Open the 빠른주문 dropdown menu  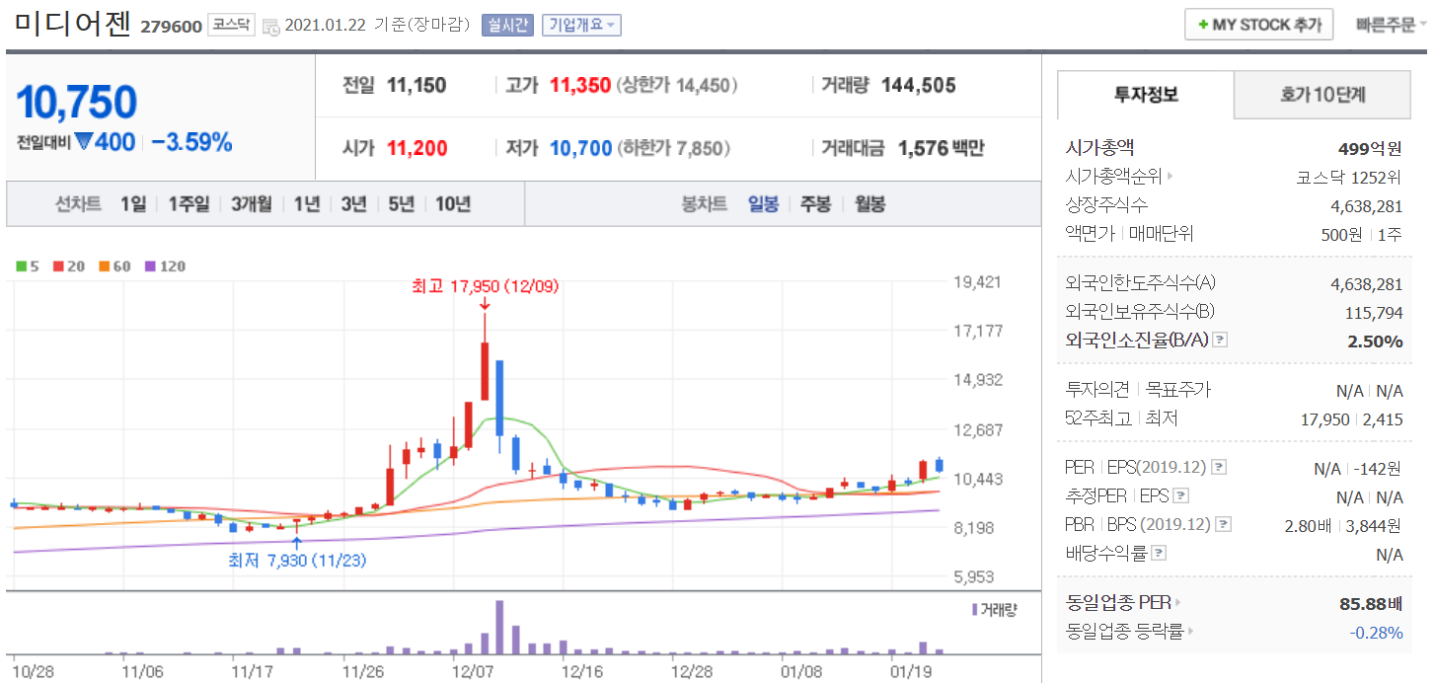coord(1391,25)
